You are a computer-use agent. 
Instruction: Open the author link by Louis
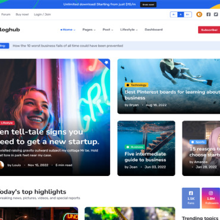pyautogui.click(x=14, y=165)
